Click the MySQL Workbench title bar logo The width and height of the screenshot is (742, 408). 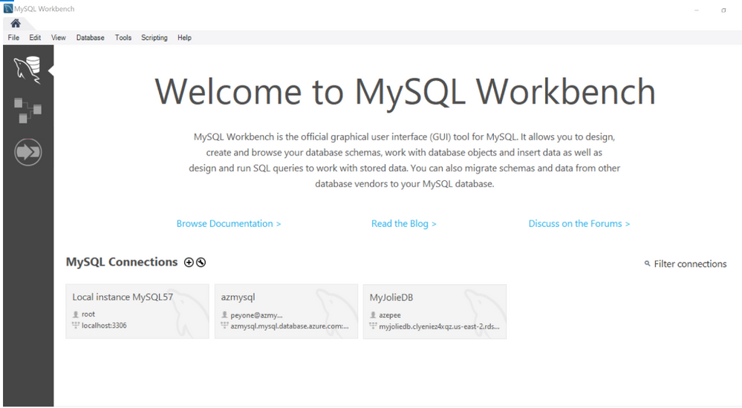tap(8, 8)
